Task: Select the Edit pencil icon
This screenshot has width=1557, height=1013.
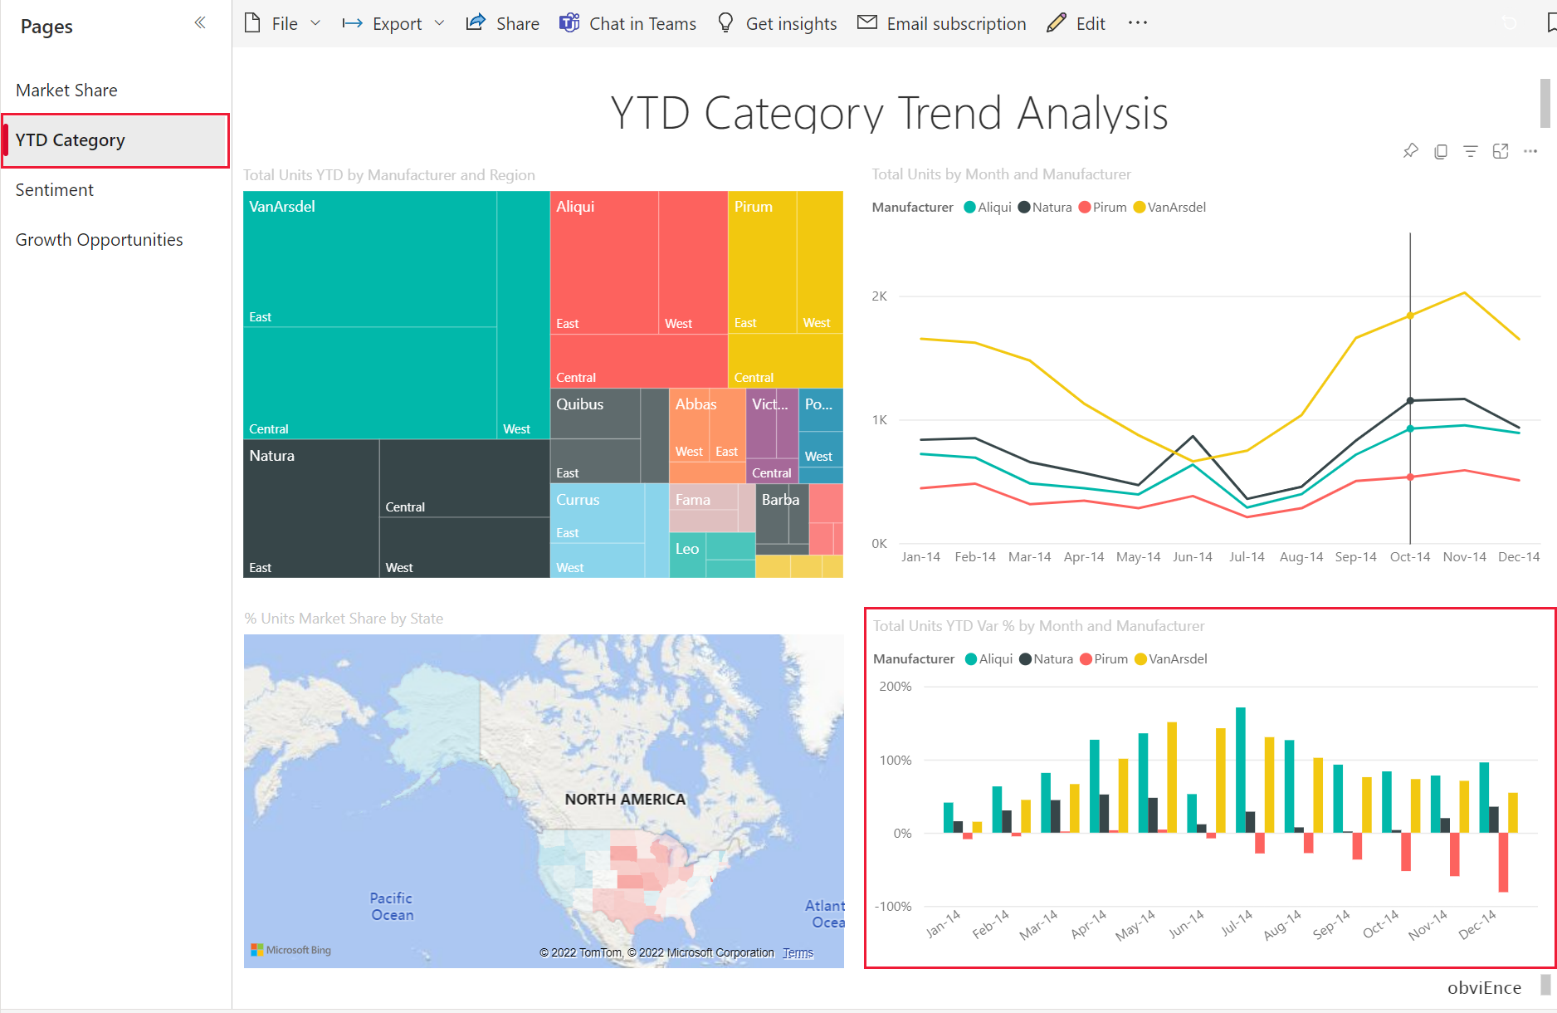Action: click(x=1076, y=22)
